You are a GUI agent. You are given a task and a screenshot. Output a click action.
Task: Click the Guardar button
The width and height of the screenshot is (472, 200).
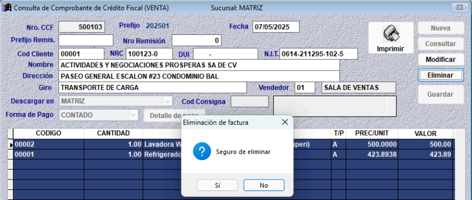(x=441, y=95)
